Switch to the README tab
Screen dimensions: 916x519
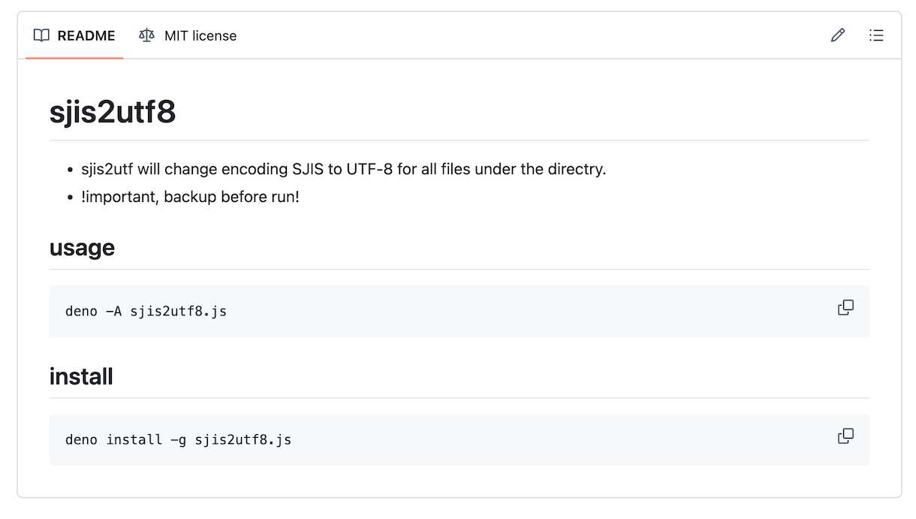pos(74,35)
